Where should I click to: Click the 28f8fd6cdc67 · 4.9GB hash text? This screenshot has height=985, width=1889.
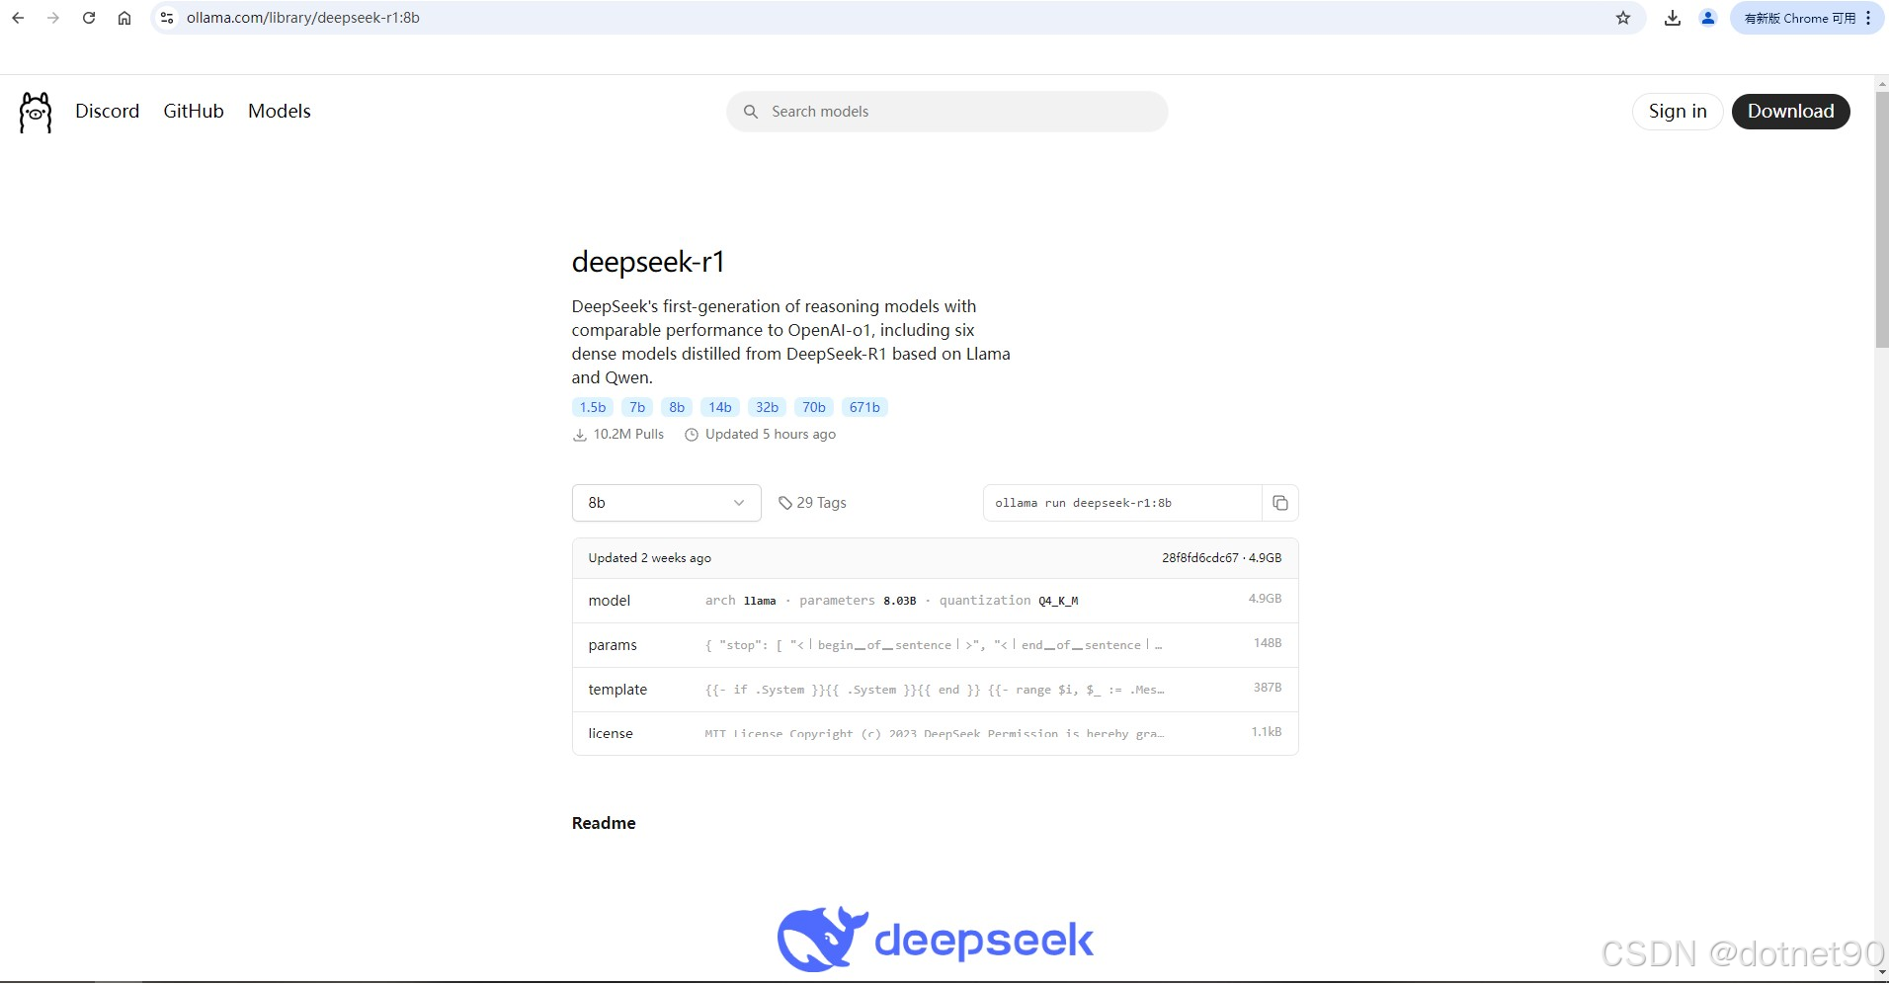[1221, 558]
